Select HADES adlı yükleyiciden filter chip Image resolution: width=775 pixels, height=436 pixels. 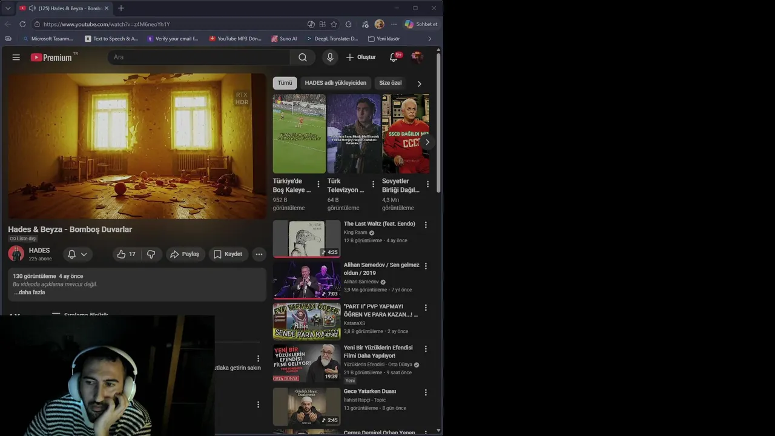point(335,83)
